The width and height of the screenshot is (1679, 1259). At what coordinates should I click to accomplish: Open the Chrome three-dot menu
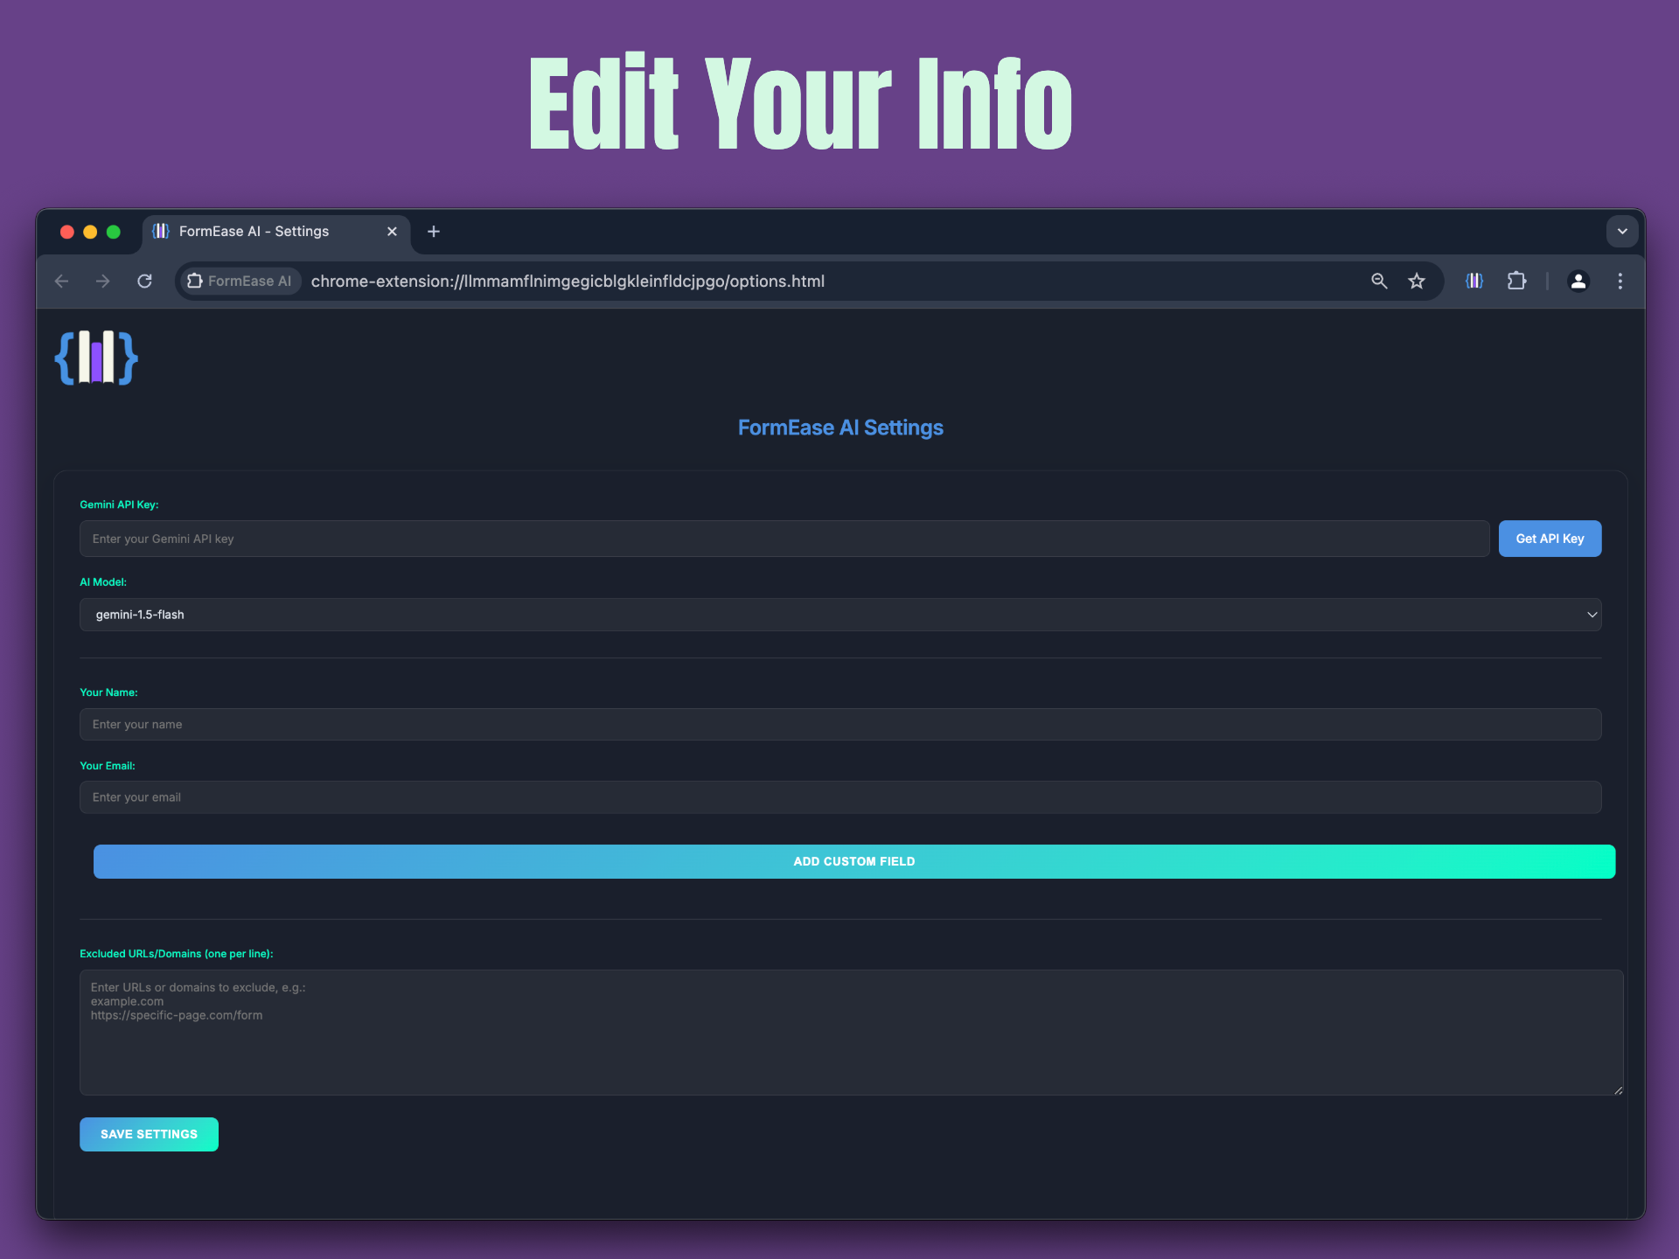tap(1620, 281)
